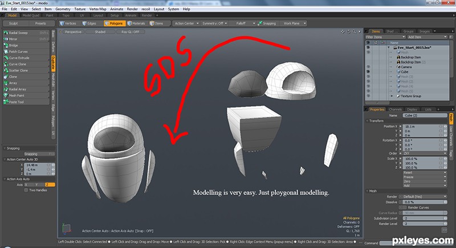This screenshot has width=456, height=248.
Task: Open the Vertex Map menu
Action: (97, 9)
